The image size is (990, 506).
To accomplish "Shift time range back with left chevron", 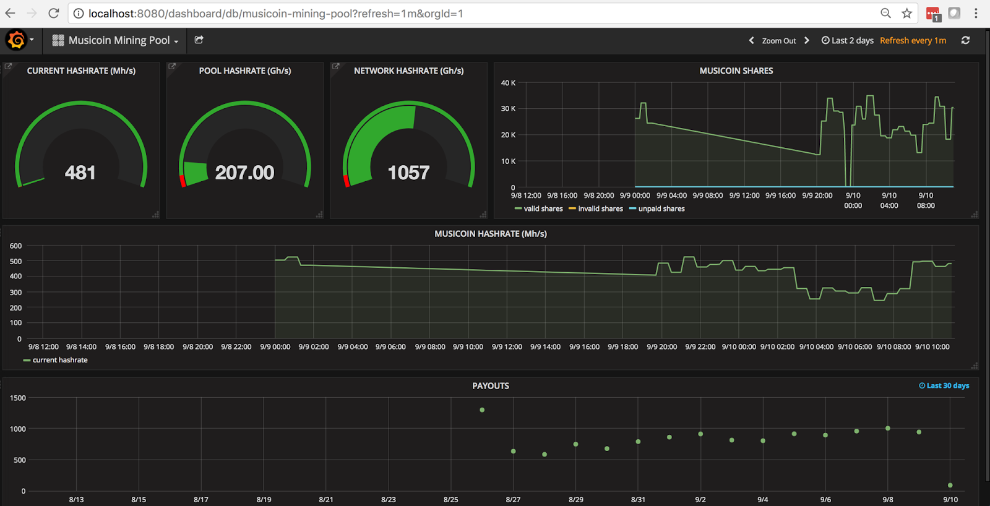I will click(x=751, y=40).
